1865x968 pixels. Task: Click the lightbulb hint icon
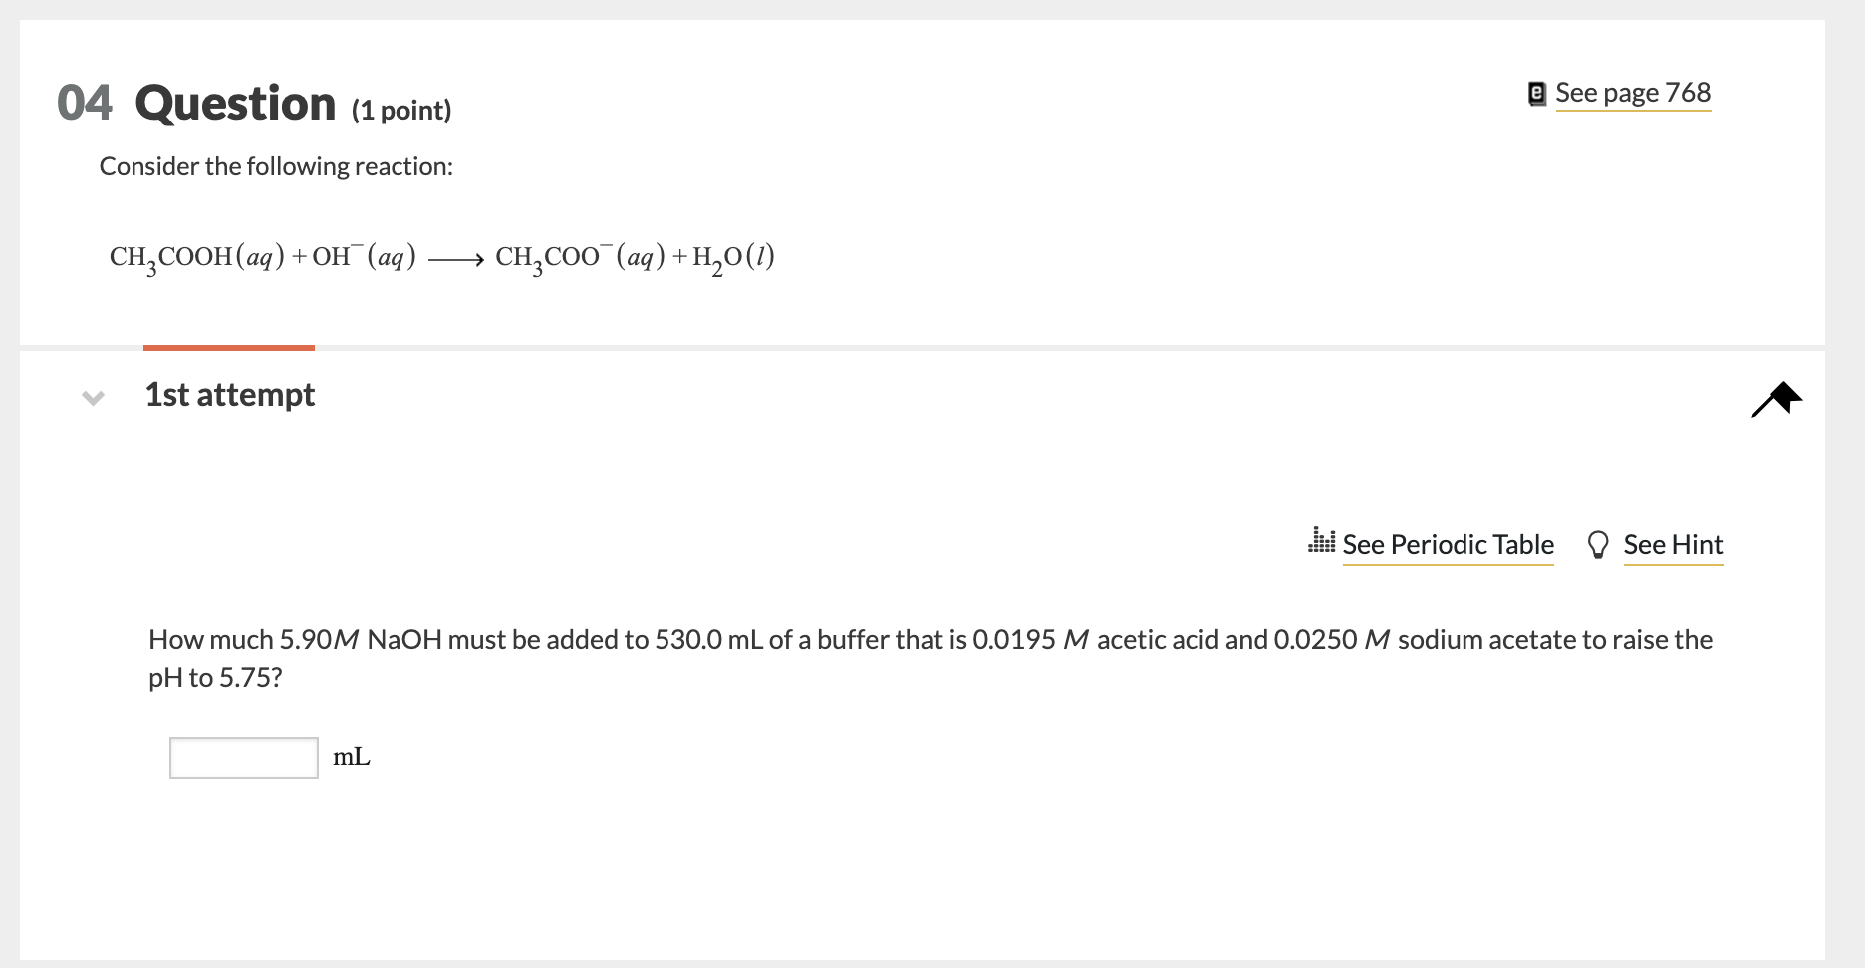pyautogui.click(x=1597, y=544)
